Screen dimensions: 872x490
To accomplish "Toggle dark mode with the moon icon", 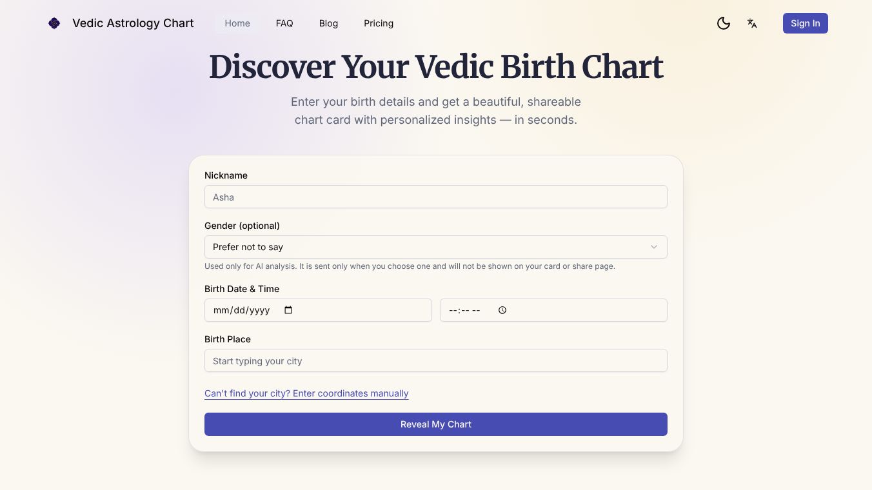I will (724, 23).
